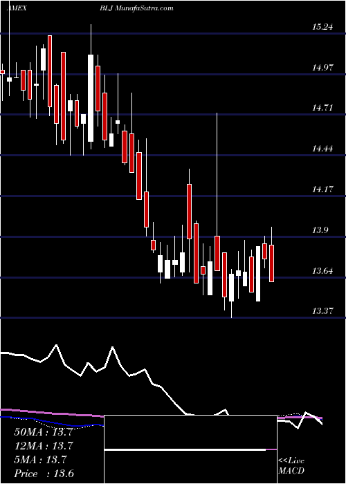Click the 14.97 price axis label
Image resolution: width=346 pixels, height=484 pixels.
click(x=323, y=68)
